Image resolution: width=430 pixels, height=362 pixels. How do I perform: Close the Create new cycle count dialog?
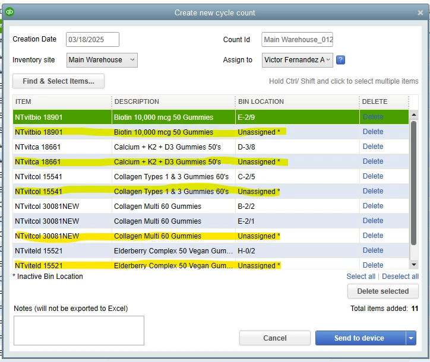coord(420,12)
